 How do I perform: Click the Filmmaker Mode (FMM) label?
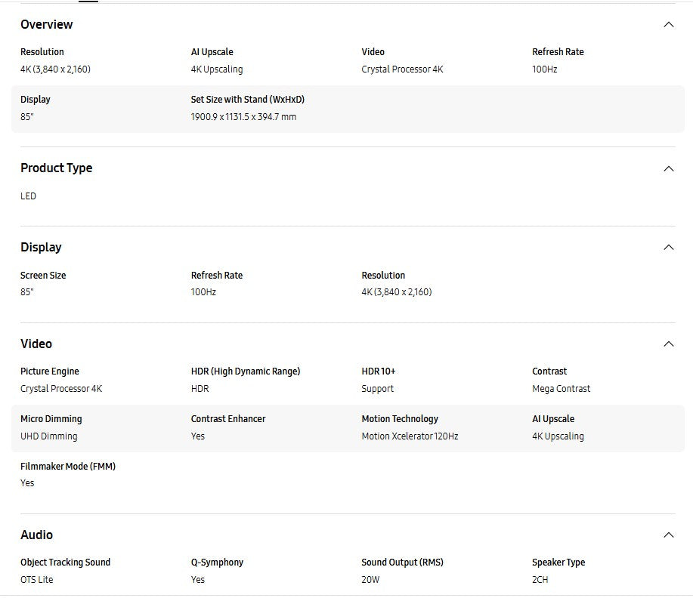pyautogui.click(x=68, y=467)
